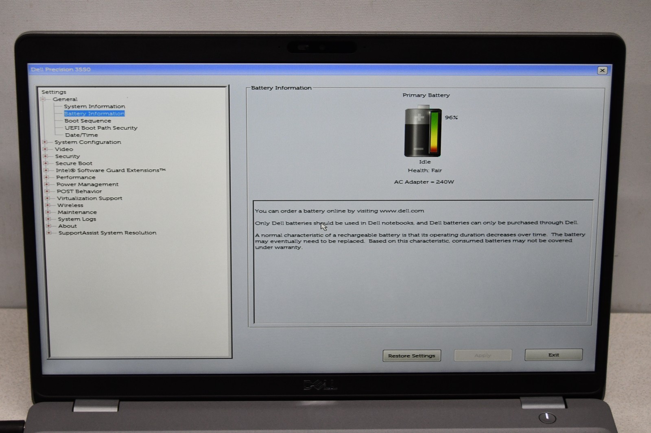Expand Intel Software Guard Extensions node

[46, 170]
